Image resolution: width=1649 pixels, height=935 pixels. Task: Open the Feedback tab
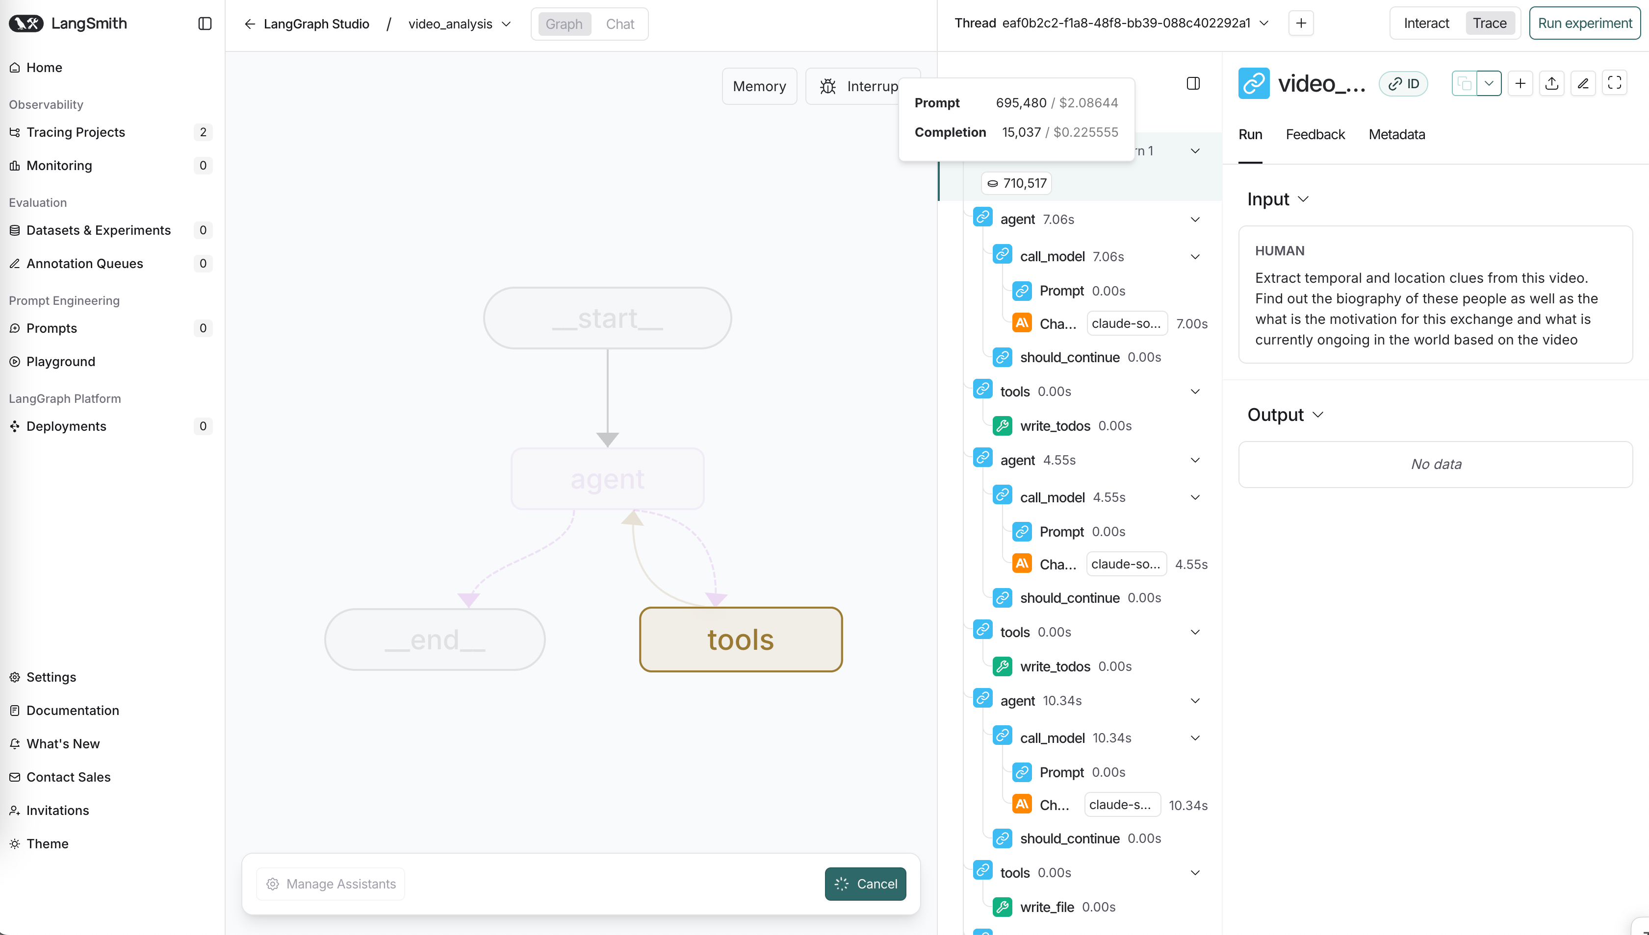coord(1315,134)
